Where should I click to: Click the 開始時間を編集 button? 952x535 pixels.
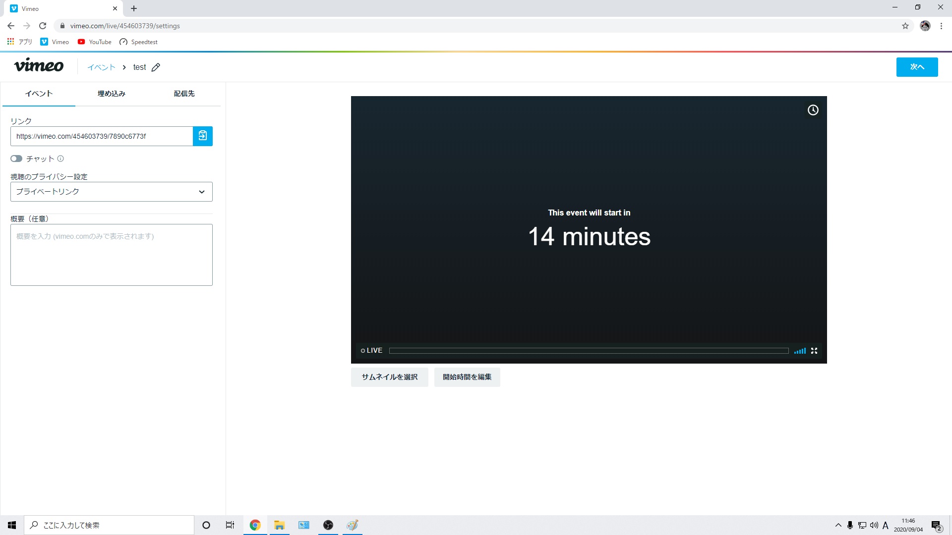[x=467, y=377]
